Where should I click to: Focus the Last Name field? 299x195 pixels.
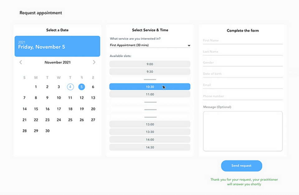[x=243, y=52]
